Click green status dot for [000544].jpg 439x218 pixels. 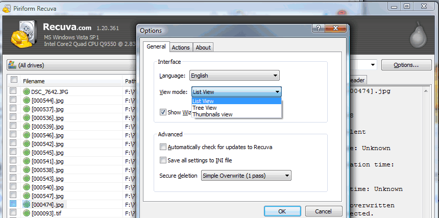point(27,100)
